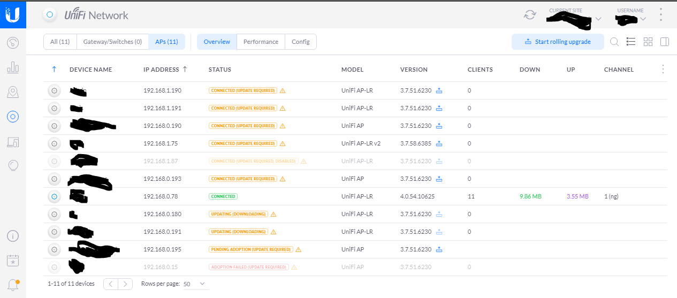Sort by Version column header
Viewport: 677px width, 298px height.
pyautogui.click(x=414, y=70)
